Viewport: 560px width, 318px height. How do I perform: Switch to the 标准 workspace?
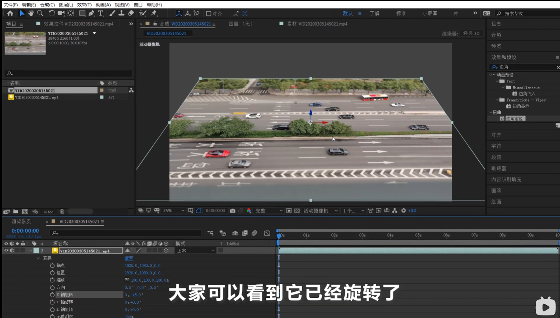tap(401, 14)
